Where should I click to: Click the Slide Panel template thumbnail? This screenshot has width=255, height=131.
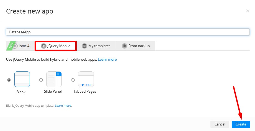[x=54, y=79]
